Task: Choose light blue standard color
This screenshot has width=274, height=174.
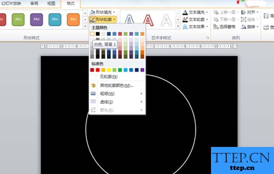Action: [126, 70]
